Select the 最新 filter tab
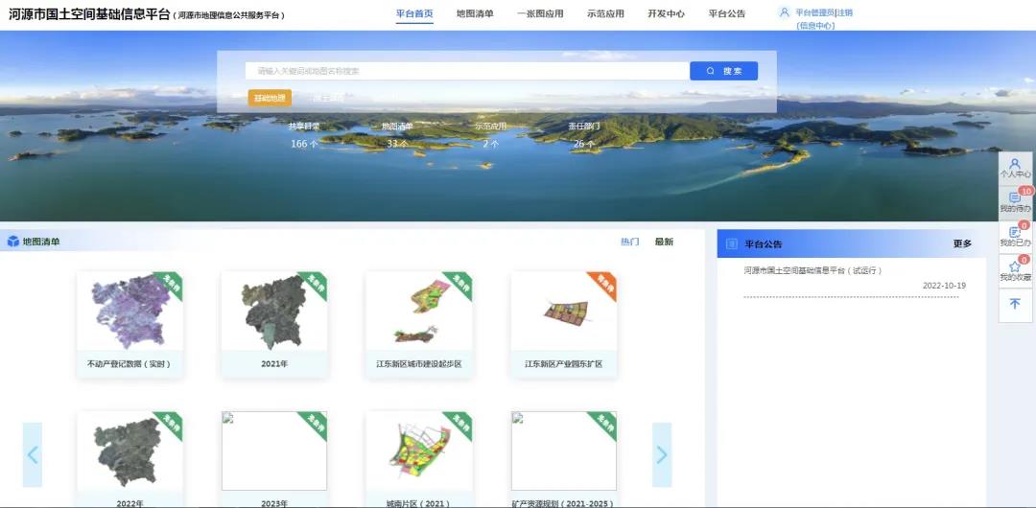The width and height of the screenshot is (1036, 508). (x=664, y=242)
